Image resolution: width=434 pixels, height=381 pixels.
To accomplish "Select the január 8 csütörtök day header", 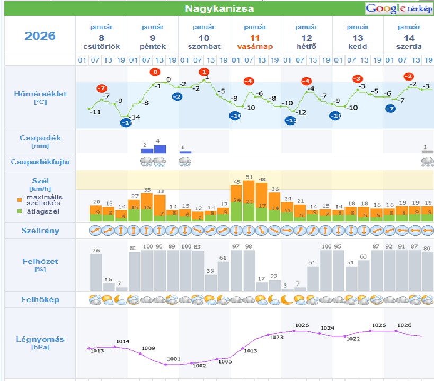I will 101,36.
